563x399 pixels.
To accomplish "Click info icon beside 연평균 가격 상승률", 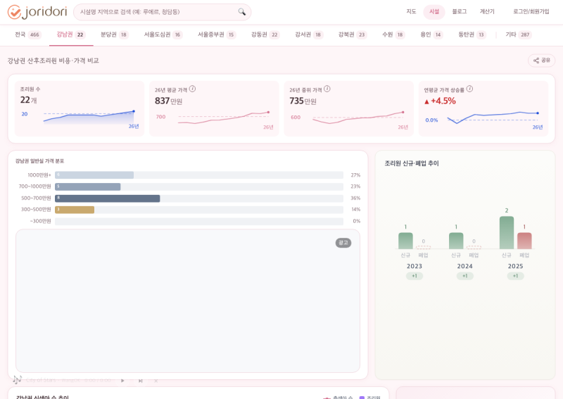I will [469, 89].
